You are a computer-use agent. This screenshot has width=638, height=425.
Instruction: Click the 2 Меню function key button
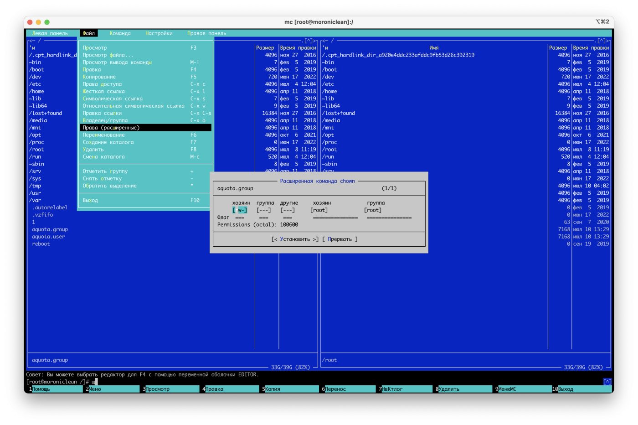[x=112, y=389]
